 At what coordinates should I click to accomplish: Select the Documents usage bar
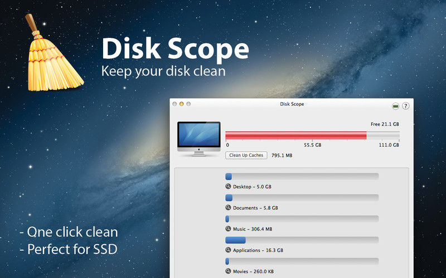point(302,197)
